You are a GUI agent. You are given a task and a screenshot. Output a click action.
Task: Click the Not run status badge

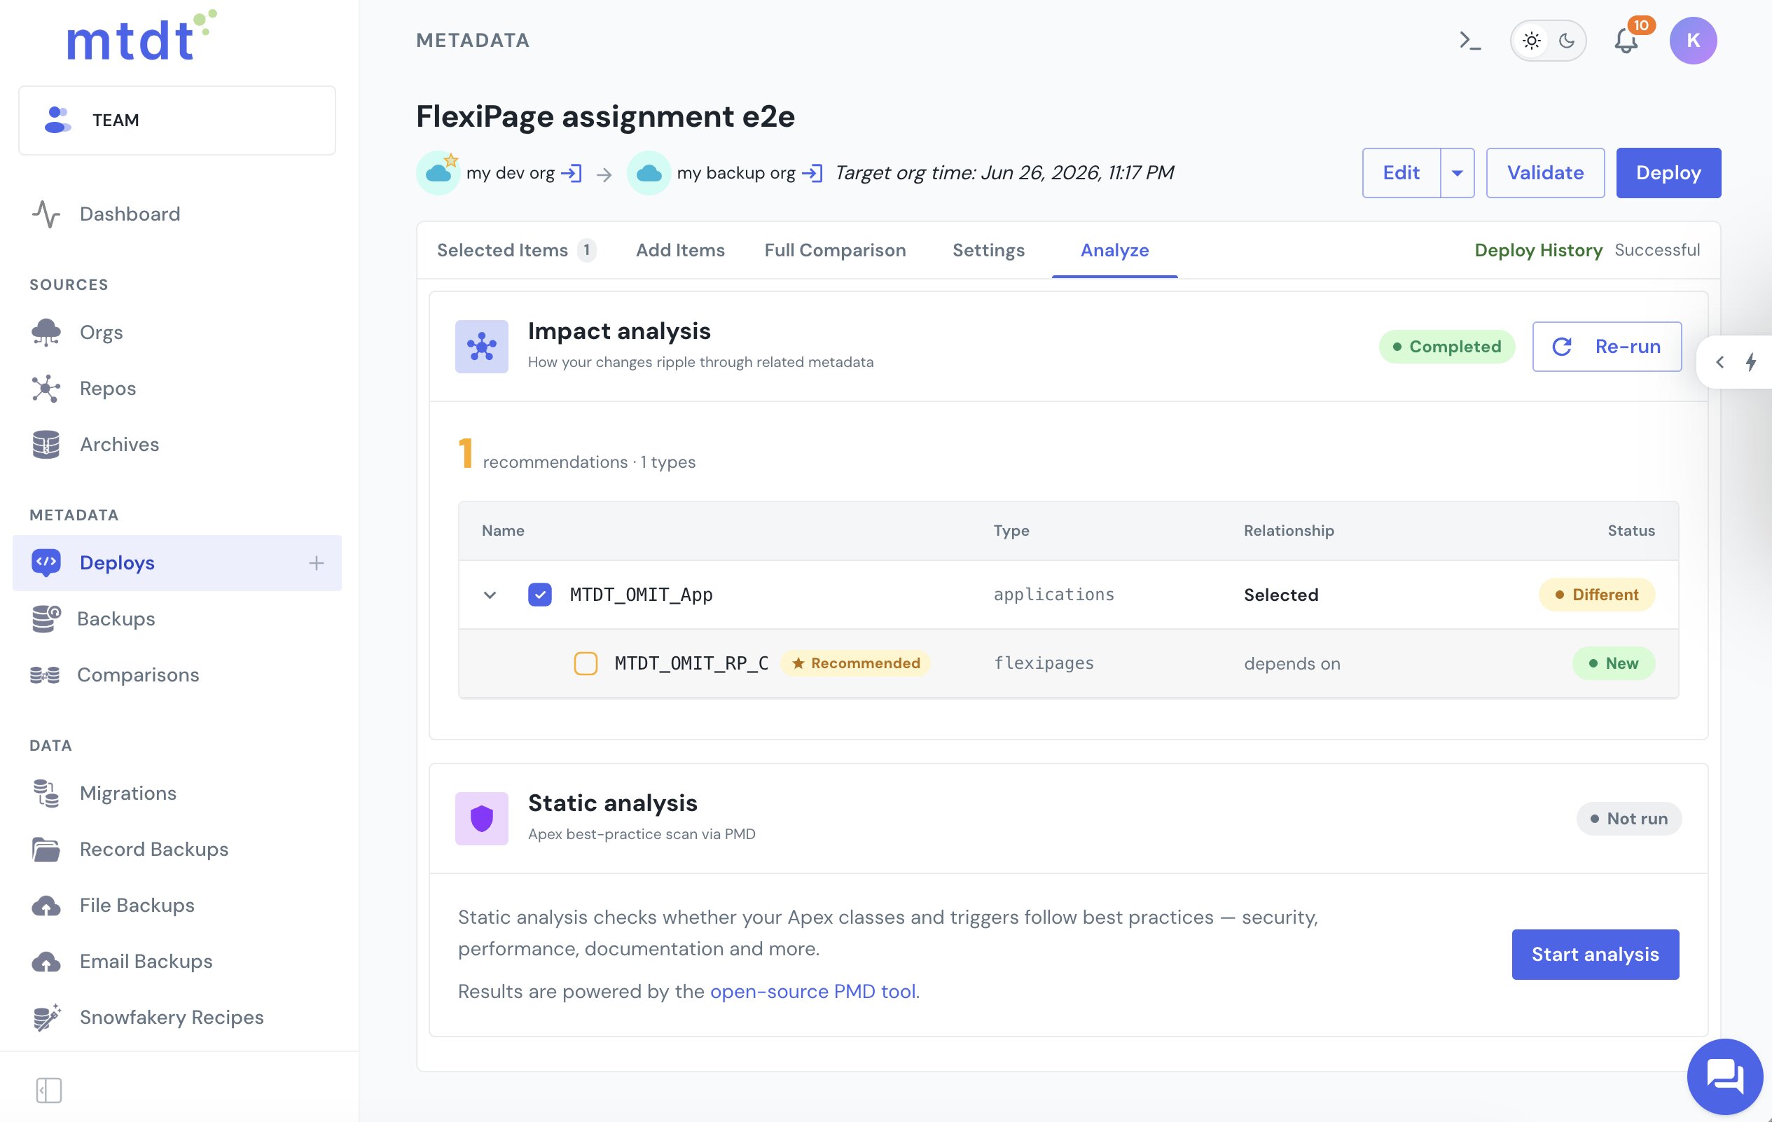[x=1628, y=818]
